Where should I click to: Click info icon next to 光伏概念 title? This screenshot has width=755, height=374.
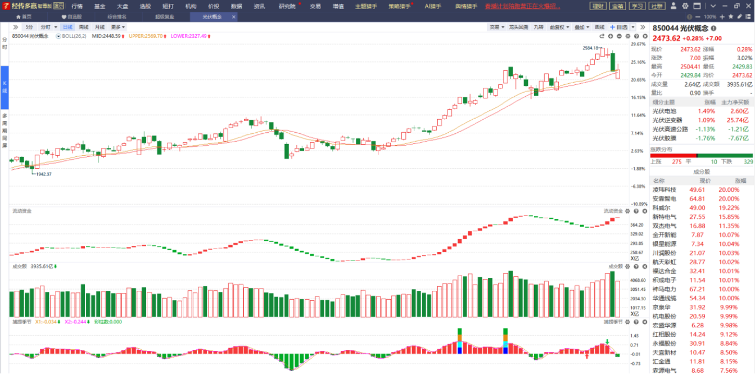coord(713,28)
